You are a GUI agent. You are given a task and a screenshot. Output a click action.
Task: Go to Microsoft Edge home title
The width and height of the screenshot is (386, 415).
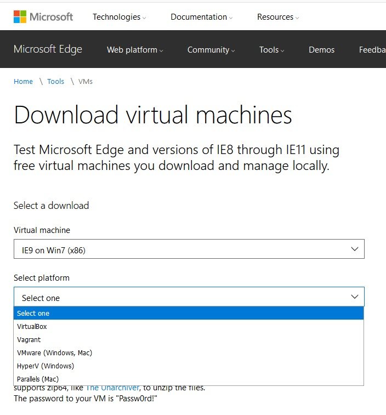[x=48, y=49]
